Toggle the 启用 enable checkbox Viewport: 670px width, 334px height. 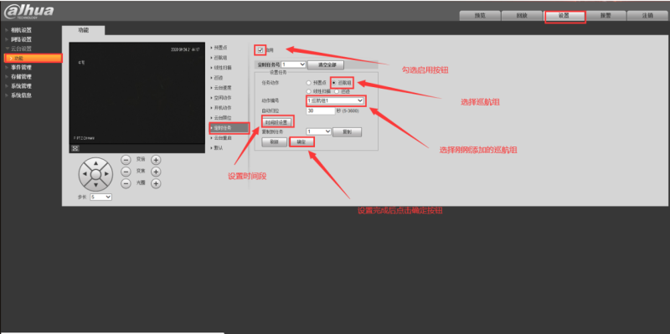[260, 50]
